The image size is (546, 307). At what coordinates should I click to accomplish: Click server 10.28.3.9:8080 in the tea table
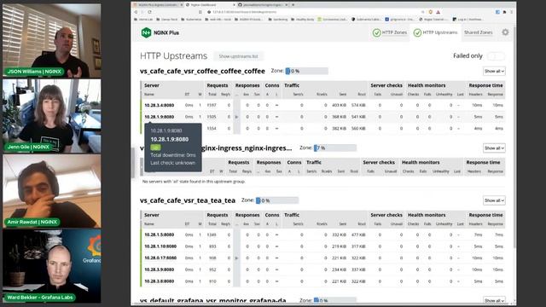[x=160, y=269]
